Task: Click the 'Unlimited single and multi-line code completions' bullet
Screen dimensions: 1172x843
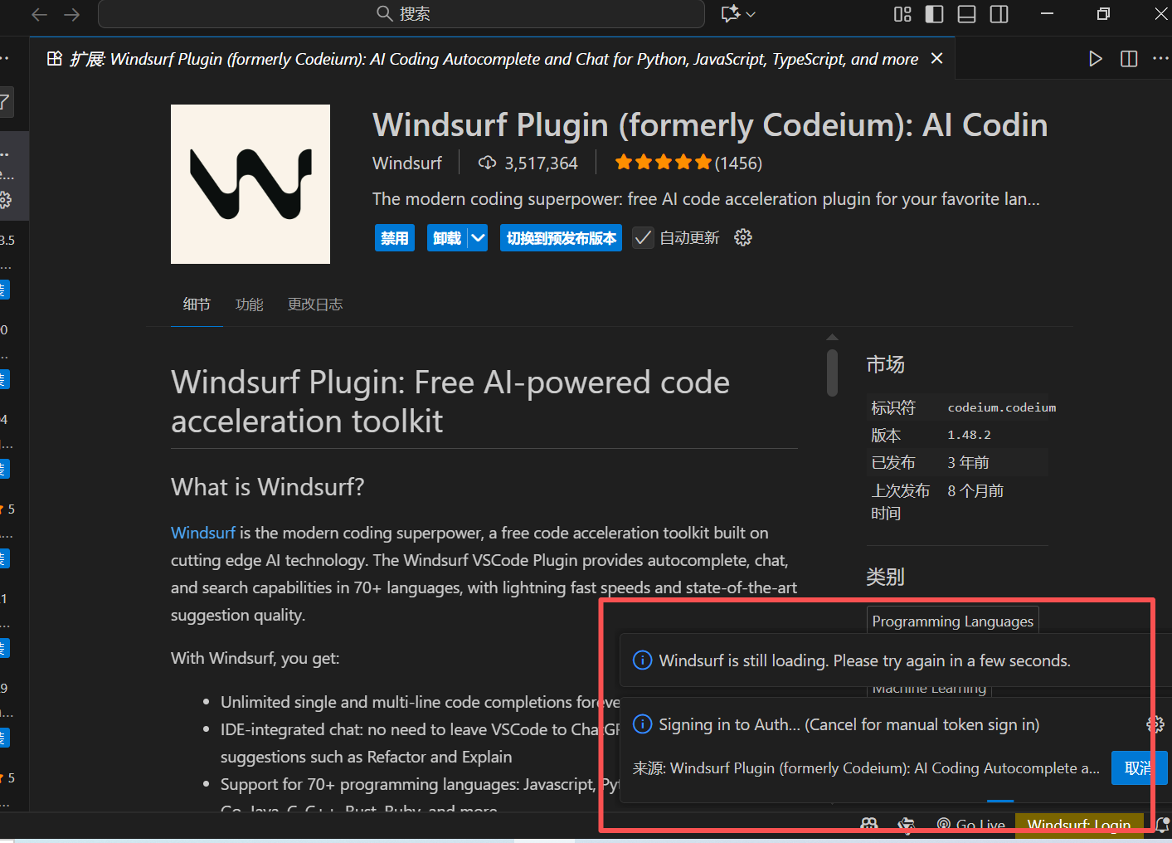Action: tap(421, 702)
